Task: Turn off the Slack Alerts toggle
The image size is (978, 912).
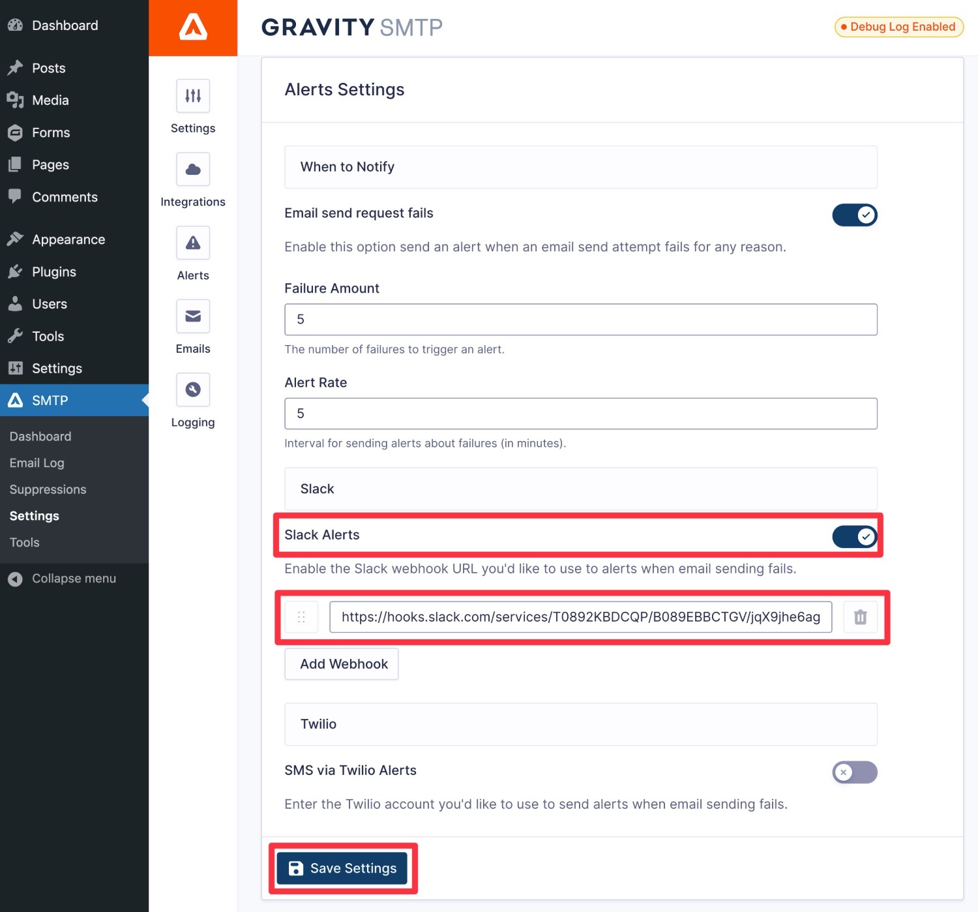Action: click(x=855, y=537)
